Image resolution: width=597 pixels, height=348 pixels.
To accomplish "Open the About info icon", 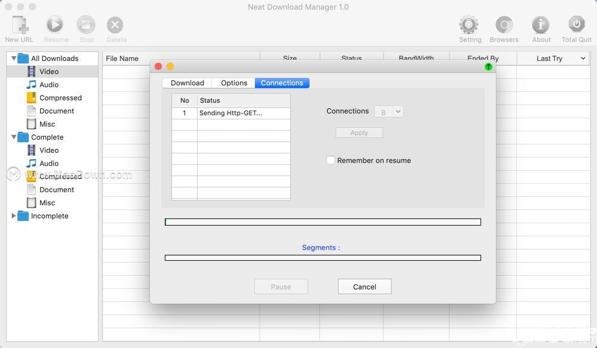I will coord(541,24).
